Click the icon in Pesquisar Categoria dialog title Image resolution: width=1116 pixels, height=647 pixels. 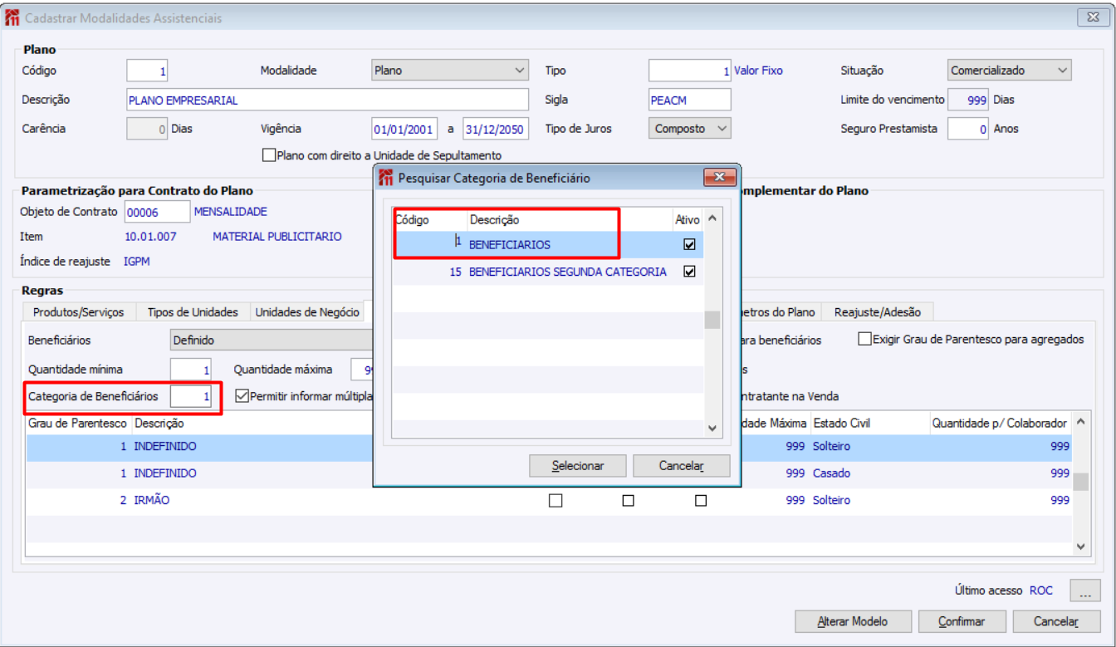(x=386, y=177)
